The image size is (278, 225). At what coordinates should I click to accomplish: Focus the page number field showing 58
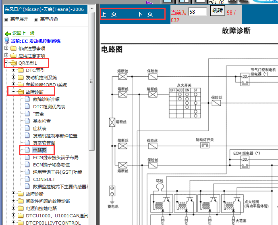(x=197, y=12)
